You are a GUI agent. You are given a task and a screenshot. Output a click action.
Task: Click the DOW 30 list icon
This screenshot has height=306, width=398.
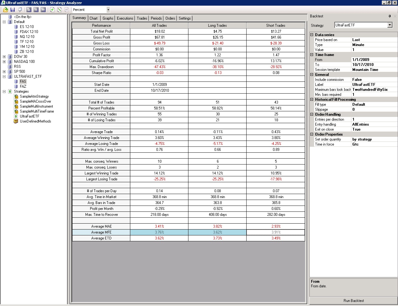10,57
